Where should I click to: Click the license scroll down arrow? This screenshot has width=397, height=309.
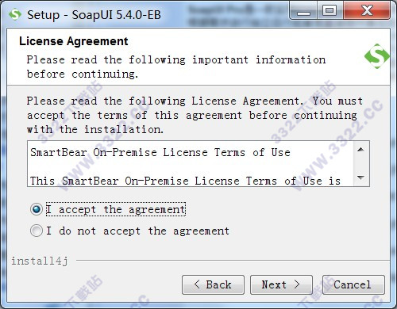(x=360, y=177)
